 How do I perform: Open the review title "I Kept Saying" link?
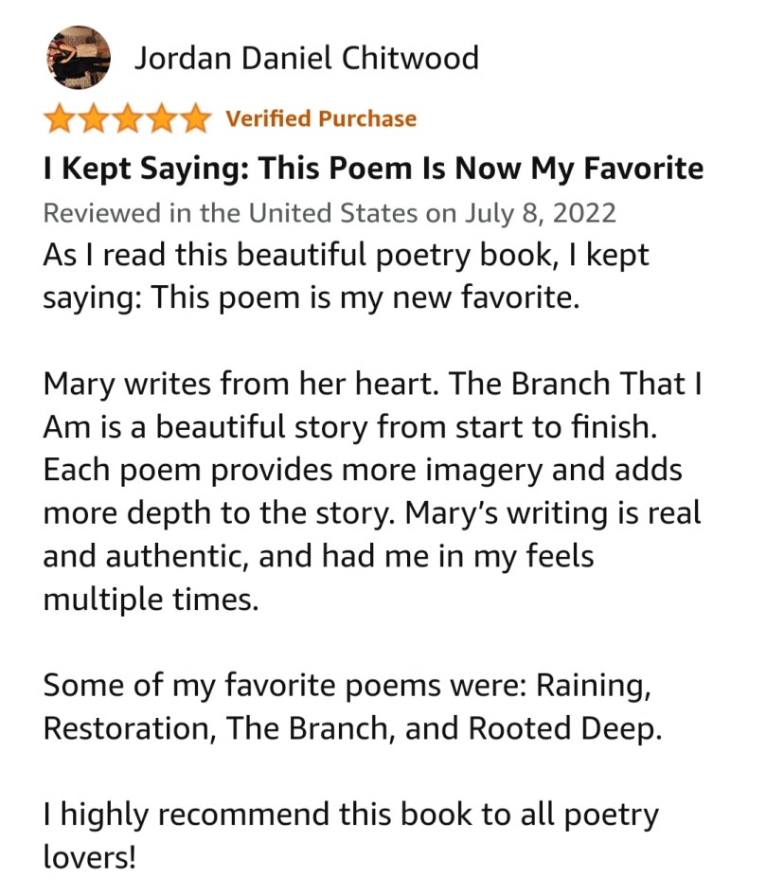pos(373,169)
